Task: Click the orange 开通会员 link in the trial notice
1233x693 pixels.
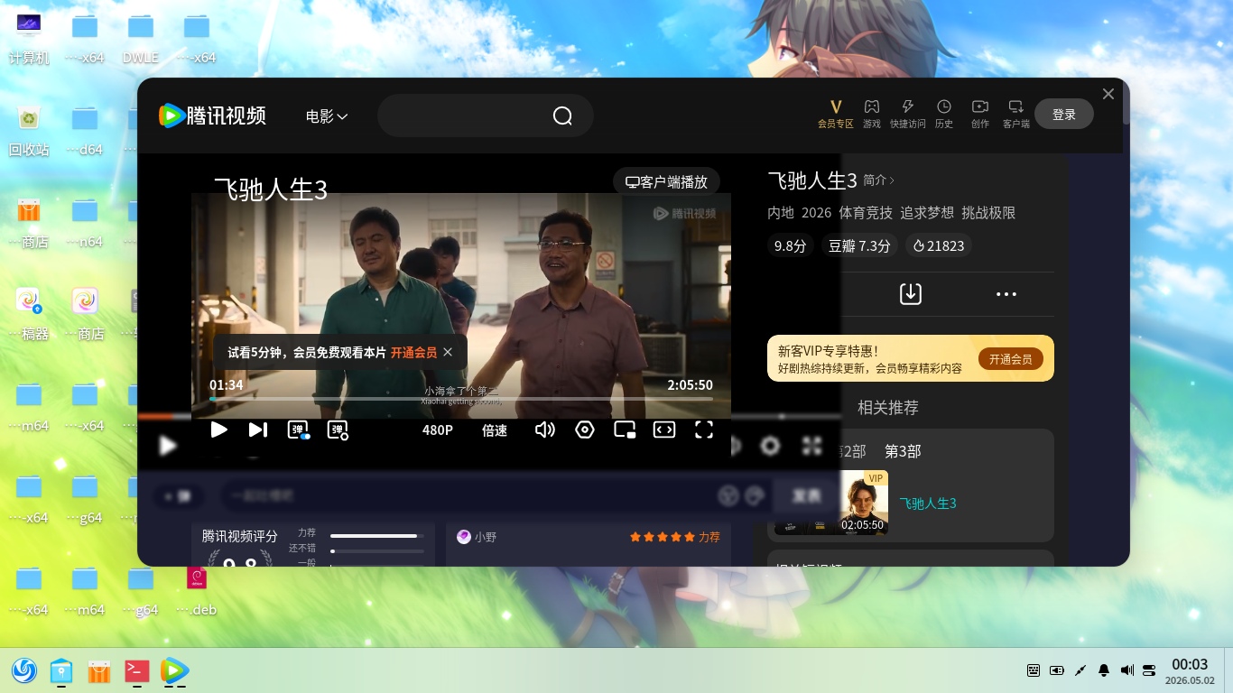Action: (413, 353)
